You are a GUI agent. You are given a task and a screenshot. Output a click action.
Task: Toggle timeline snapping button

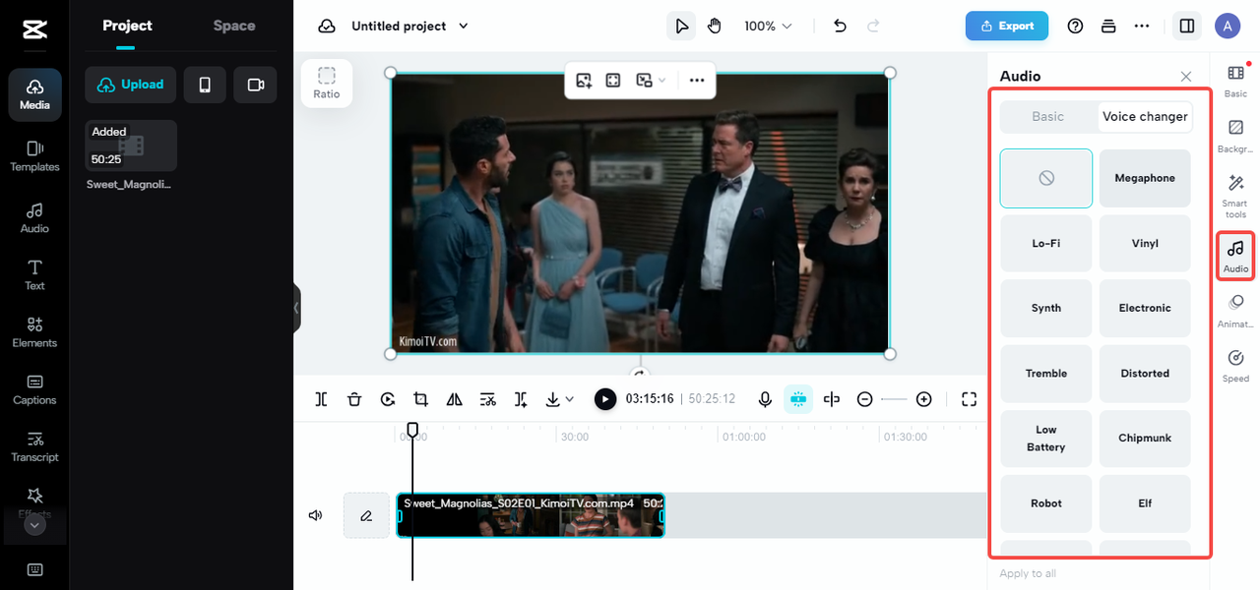798,398
